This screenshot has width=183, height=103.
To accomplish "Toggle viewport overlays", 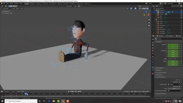I will click(x=136, y=9).
